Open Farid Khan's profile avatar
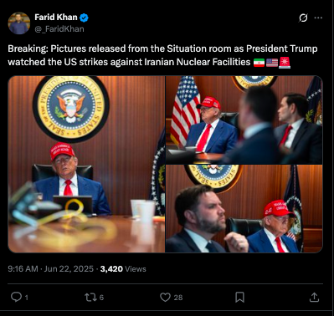The height and width of the screenshot is (316, 334). 19,23
